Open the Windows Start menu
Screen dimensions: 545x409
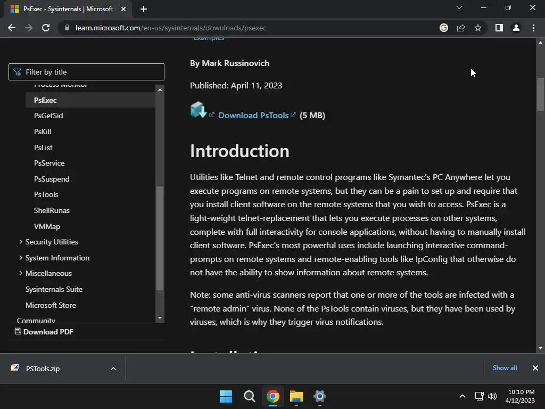(226, 396)
